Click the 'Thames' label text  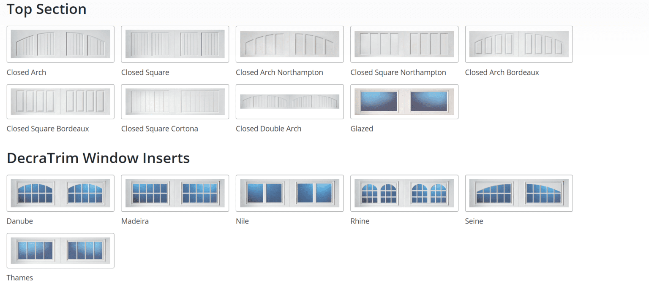pyautogui.click(x=19, y=277)
